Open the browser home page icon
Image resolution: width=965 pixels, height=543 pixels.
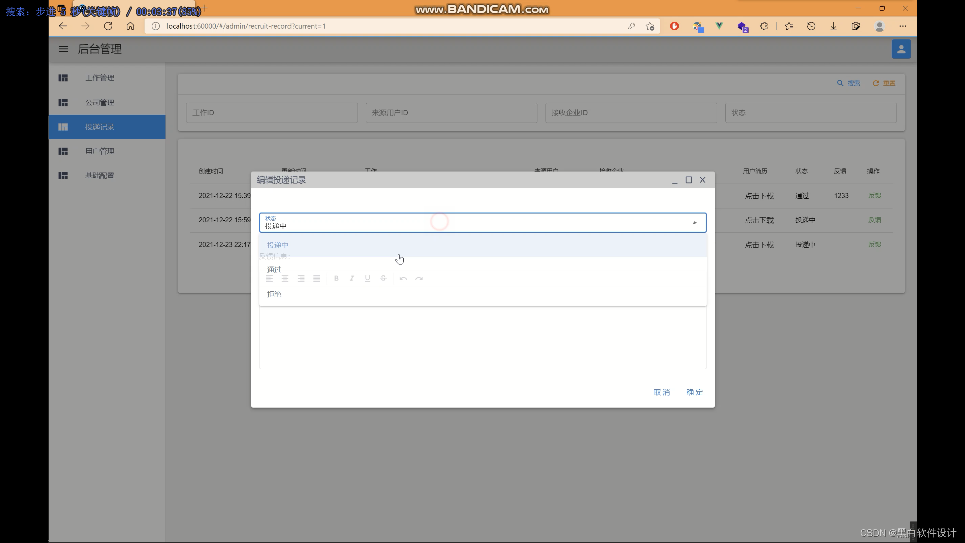130,26
